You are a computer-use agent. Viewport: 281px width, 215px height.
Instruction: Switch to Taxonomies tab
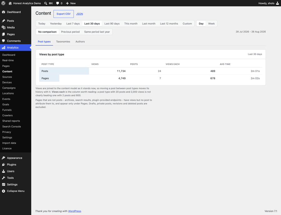pos(63,42)
